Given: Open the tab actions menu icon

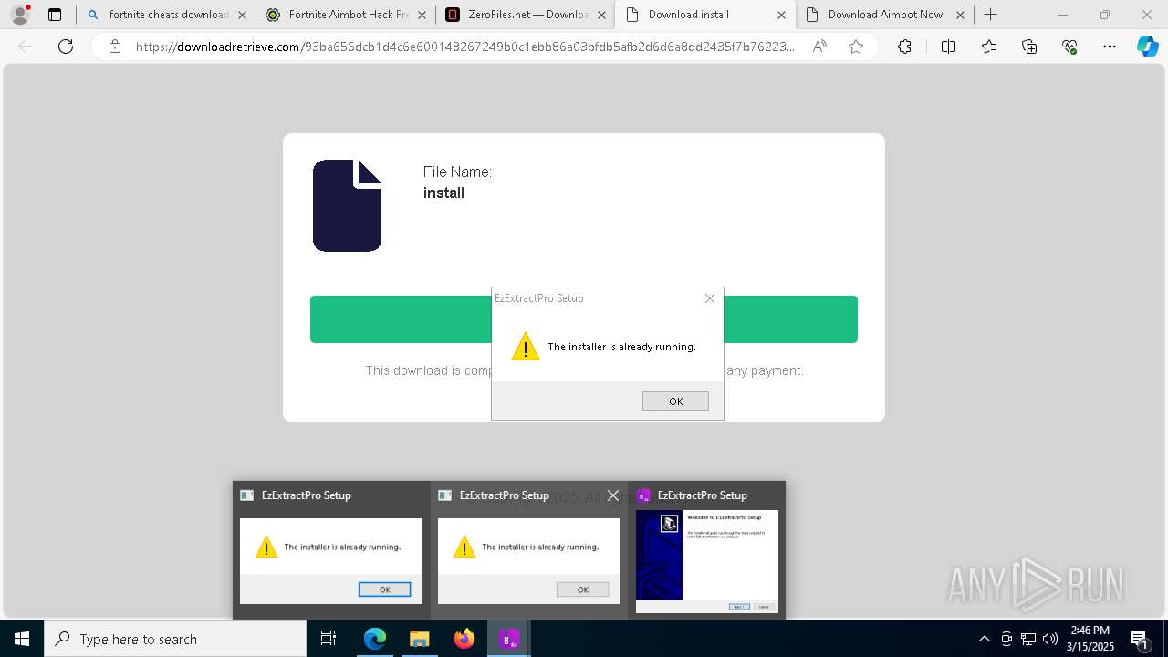Looking at the screenshot, I should tap(55, 15).
